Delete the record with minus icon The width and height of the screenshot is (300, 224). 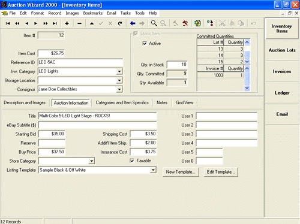pyautogui.click(x=79, y=23)
